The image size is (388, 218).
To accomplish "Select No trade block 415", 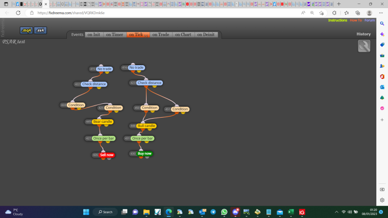I will pos(104,69).
